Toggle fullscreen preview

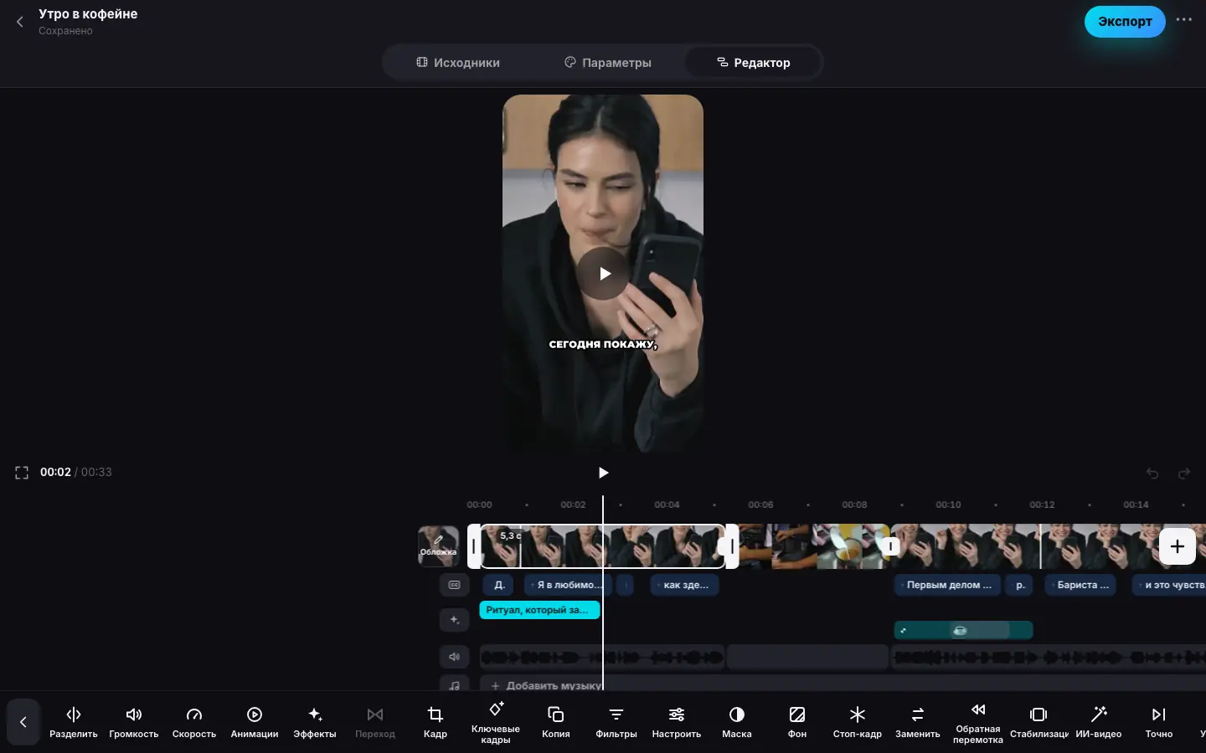(22, 473)
